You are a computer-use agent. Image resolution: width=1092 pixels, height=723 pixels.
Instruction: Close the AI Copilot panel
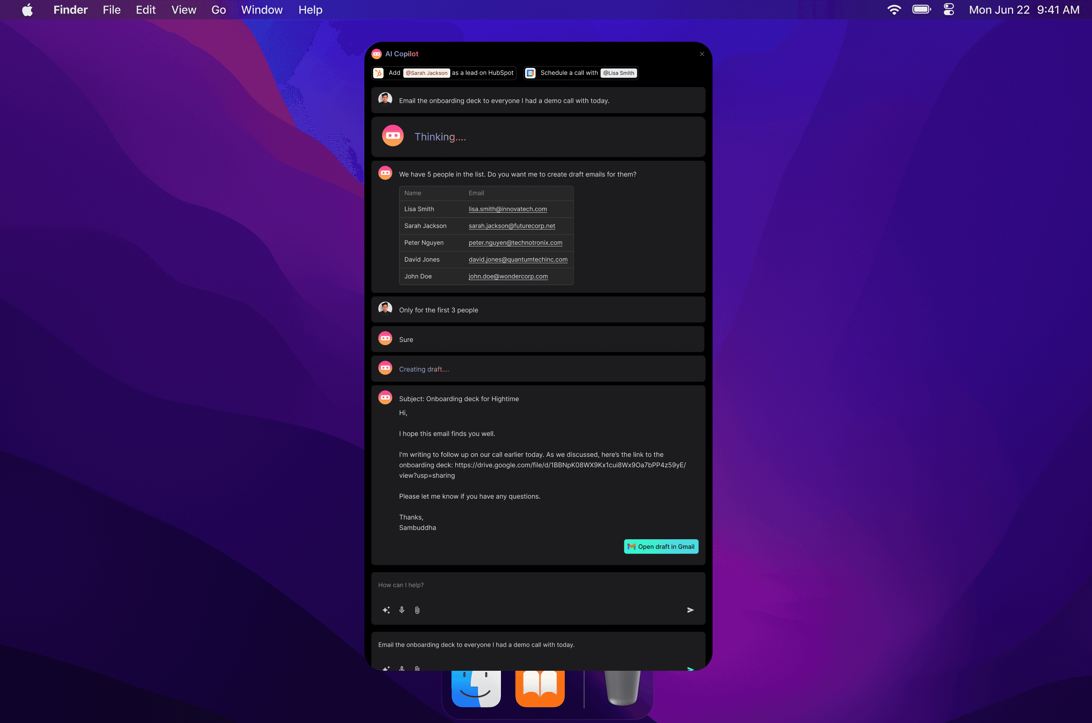tap(702, 54)
